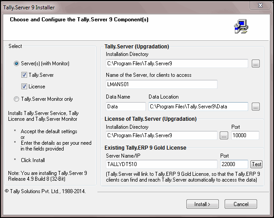Click the 'Release 4.9 Build 8 (32-Bit)' note
The image size is (274, 218).
(36, 179)
